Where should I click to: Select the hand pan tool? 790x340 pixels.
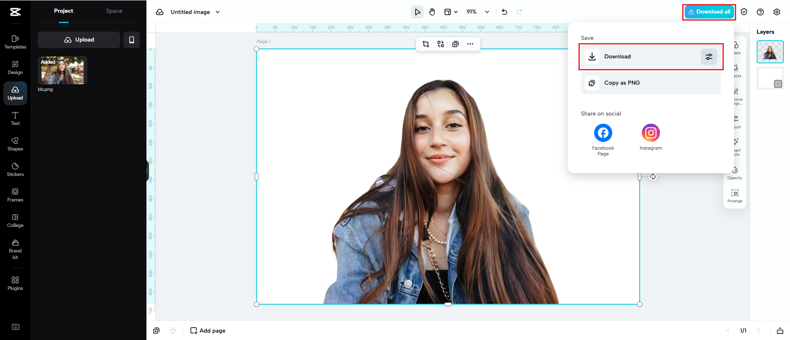432,12
